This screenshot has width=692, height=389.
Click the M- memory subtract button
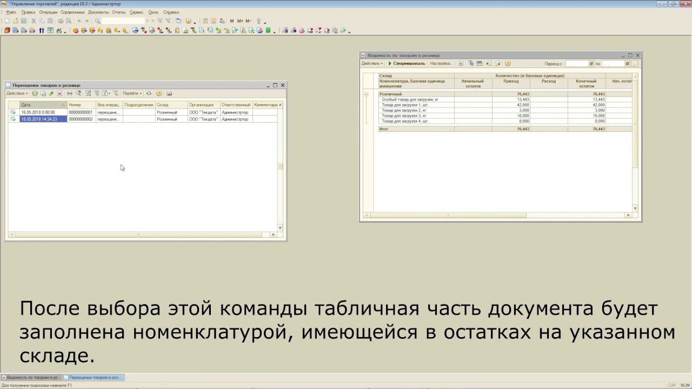click(x=248, y=21)
